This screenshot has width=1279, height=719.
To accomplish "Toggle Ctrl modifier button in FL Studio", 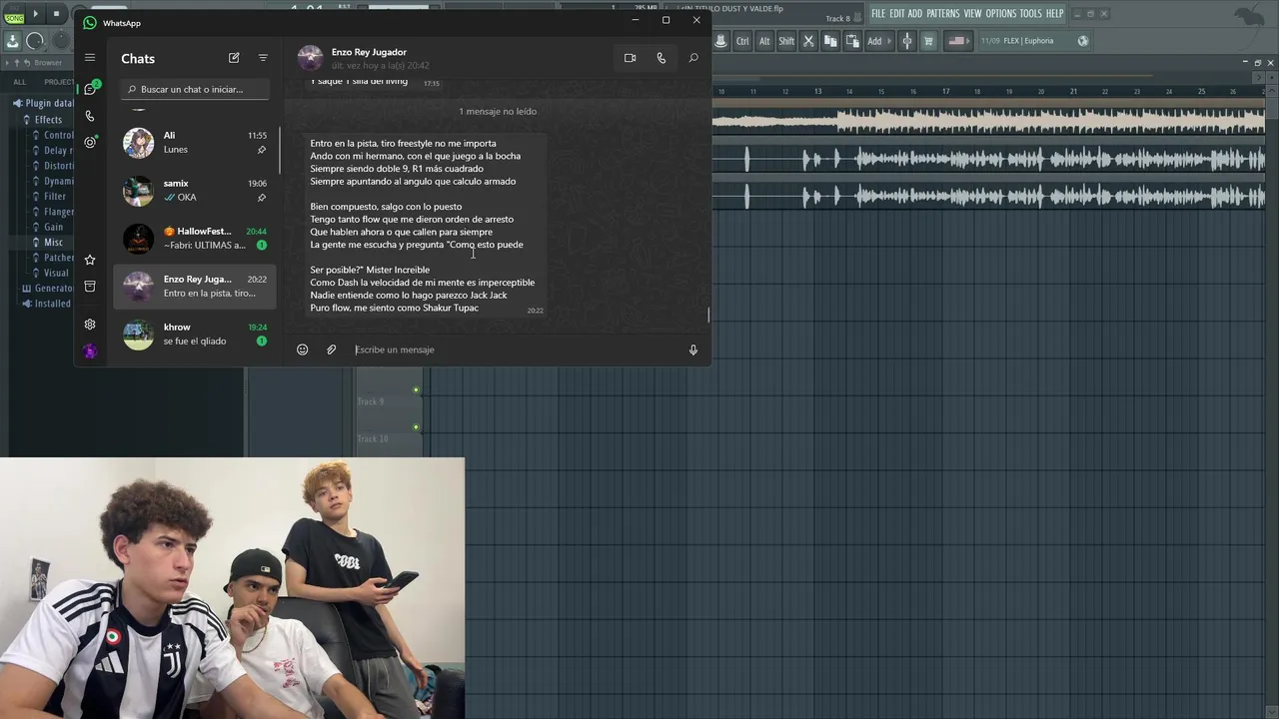I will (742, 41).
